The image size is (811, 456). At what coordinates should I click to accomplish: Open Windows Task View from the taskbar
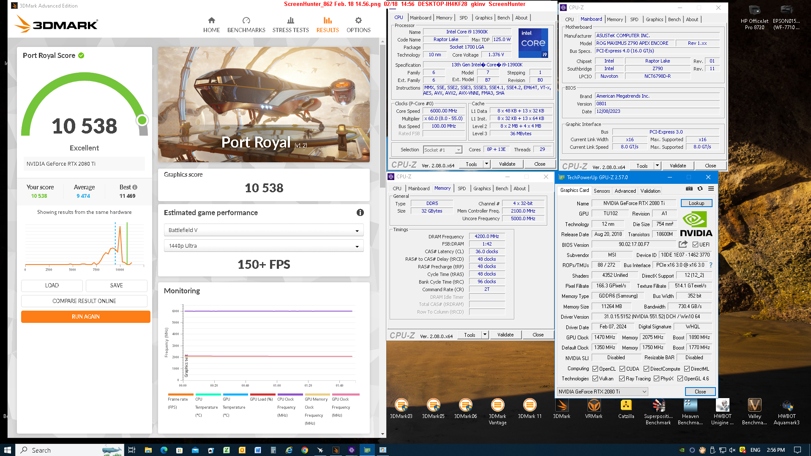click(131, 450)
